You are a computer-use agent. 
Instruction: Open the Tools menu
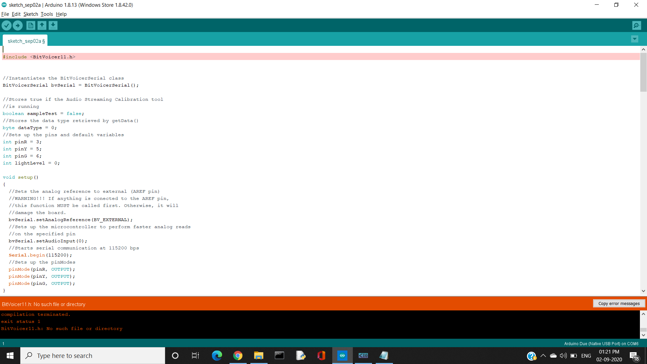pos(47,14)
